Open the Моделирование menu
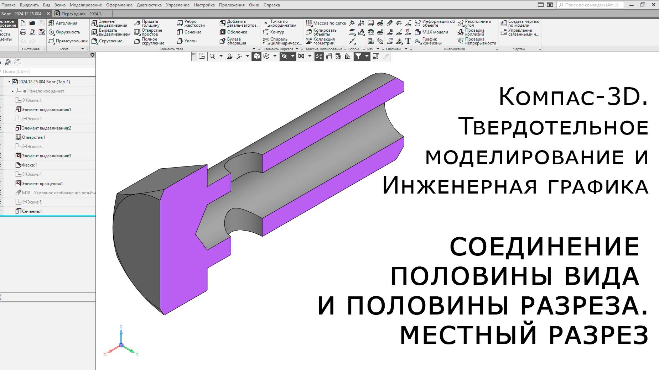The width and height of the screenshot is (659, 370). (x=86, y=5)
